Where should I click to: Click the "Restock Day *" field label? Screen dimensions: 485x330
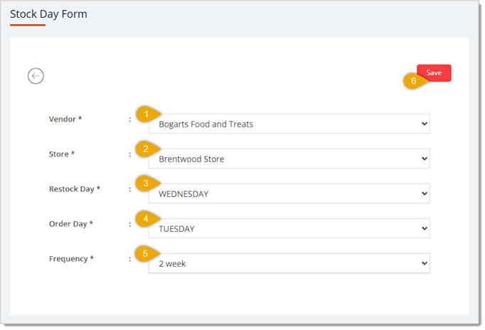coord(75,189)
